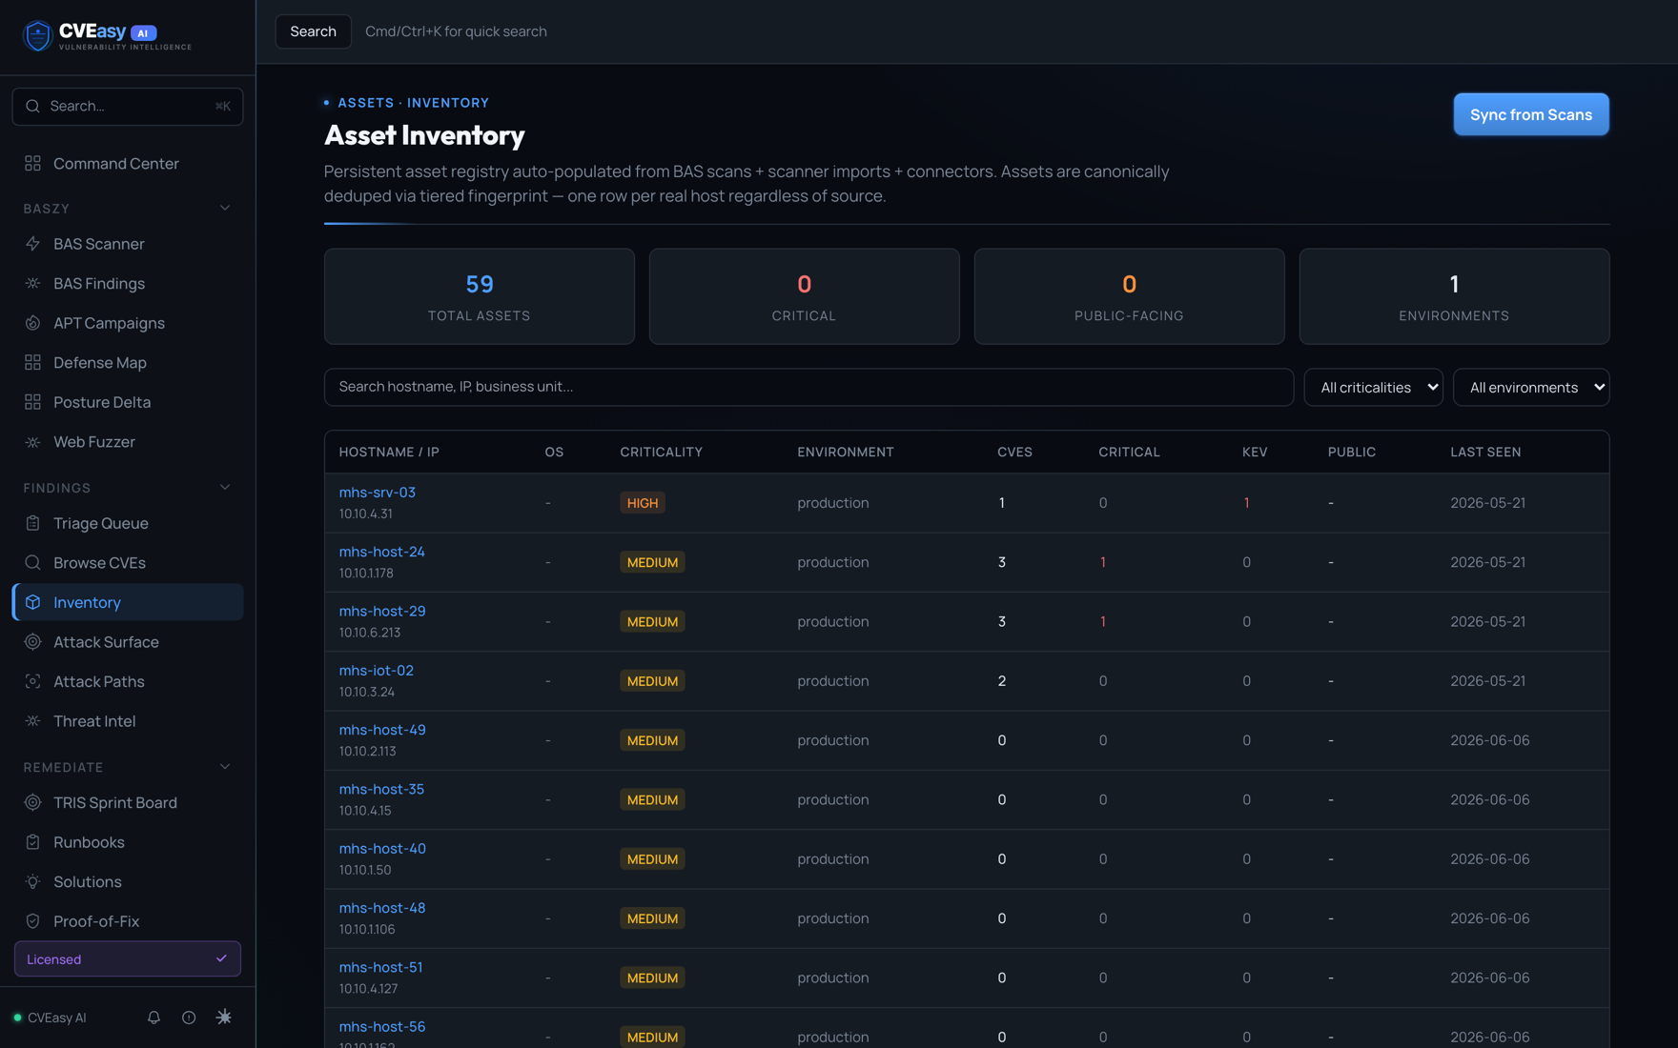
Task: Open asset mhs-srv-03
Action: coord(378,493)
